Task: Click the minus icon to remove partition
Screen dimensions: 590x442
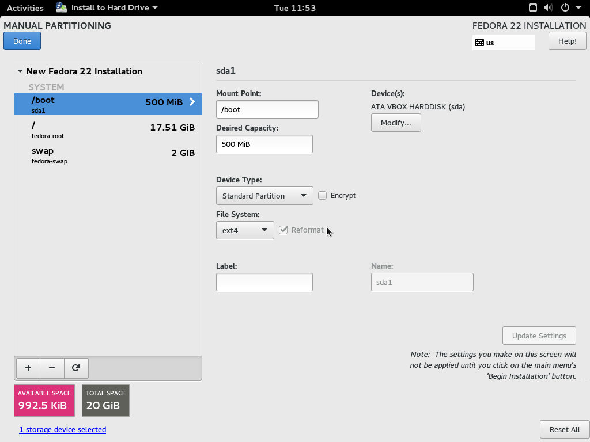Action: pyautogui.click(x=52, y=368)
